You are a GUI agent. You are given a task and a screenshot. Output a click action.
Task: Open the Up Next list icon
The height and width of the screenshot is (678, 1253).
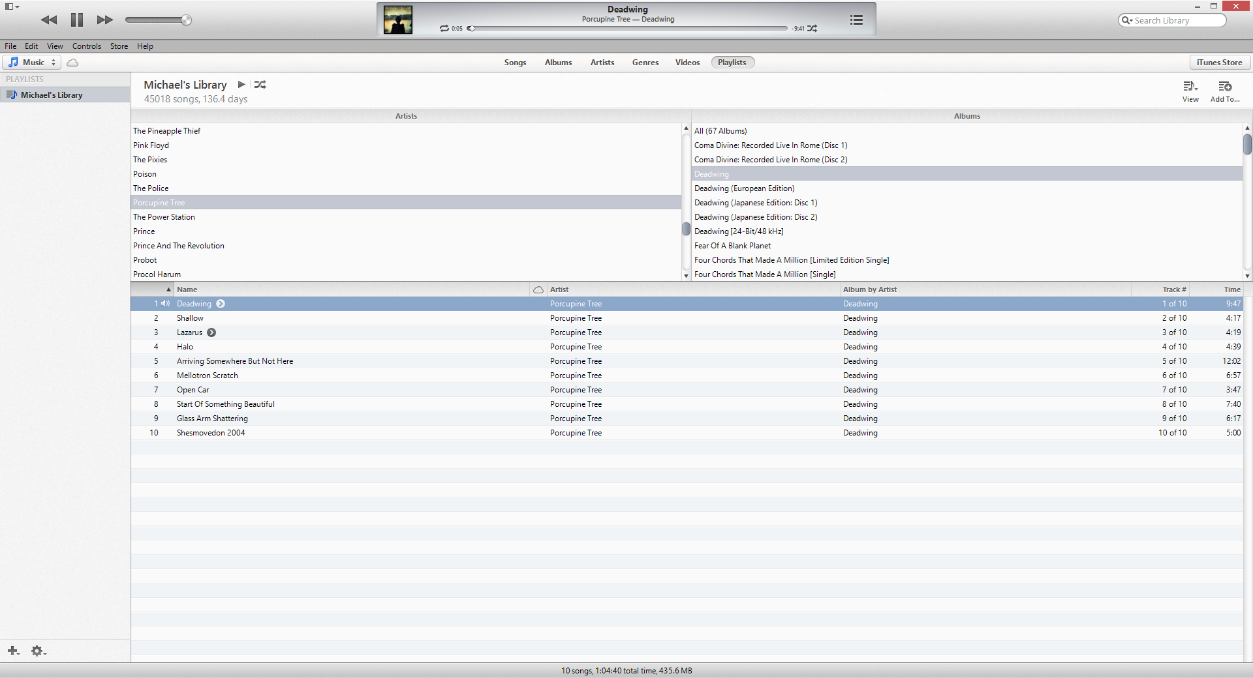click(856, 20)
